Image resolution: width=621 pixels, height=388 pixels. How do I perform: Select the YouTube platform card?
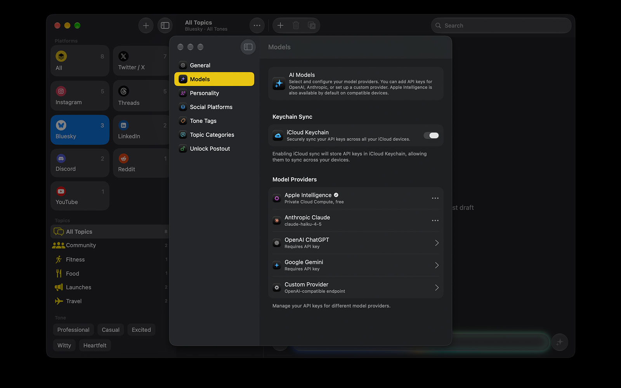(x=80, y=196)
